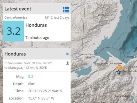Image resolution: width=137 pixels, height=103 pixels.
Task: Click the Location field label
Action: pos(16,98)
